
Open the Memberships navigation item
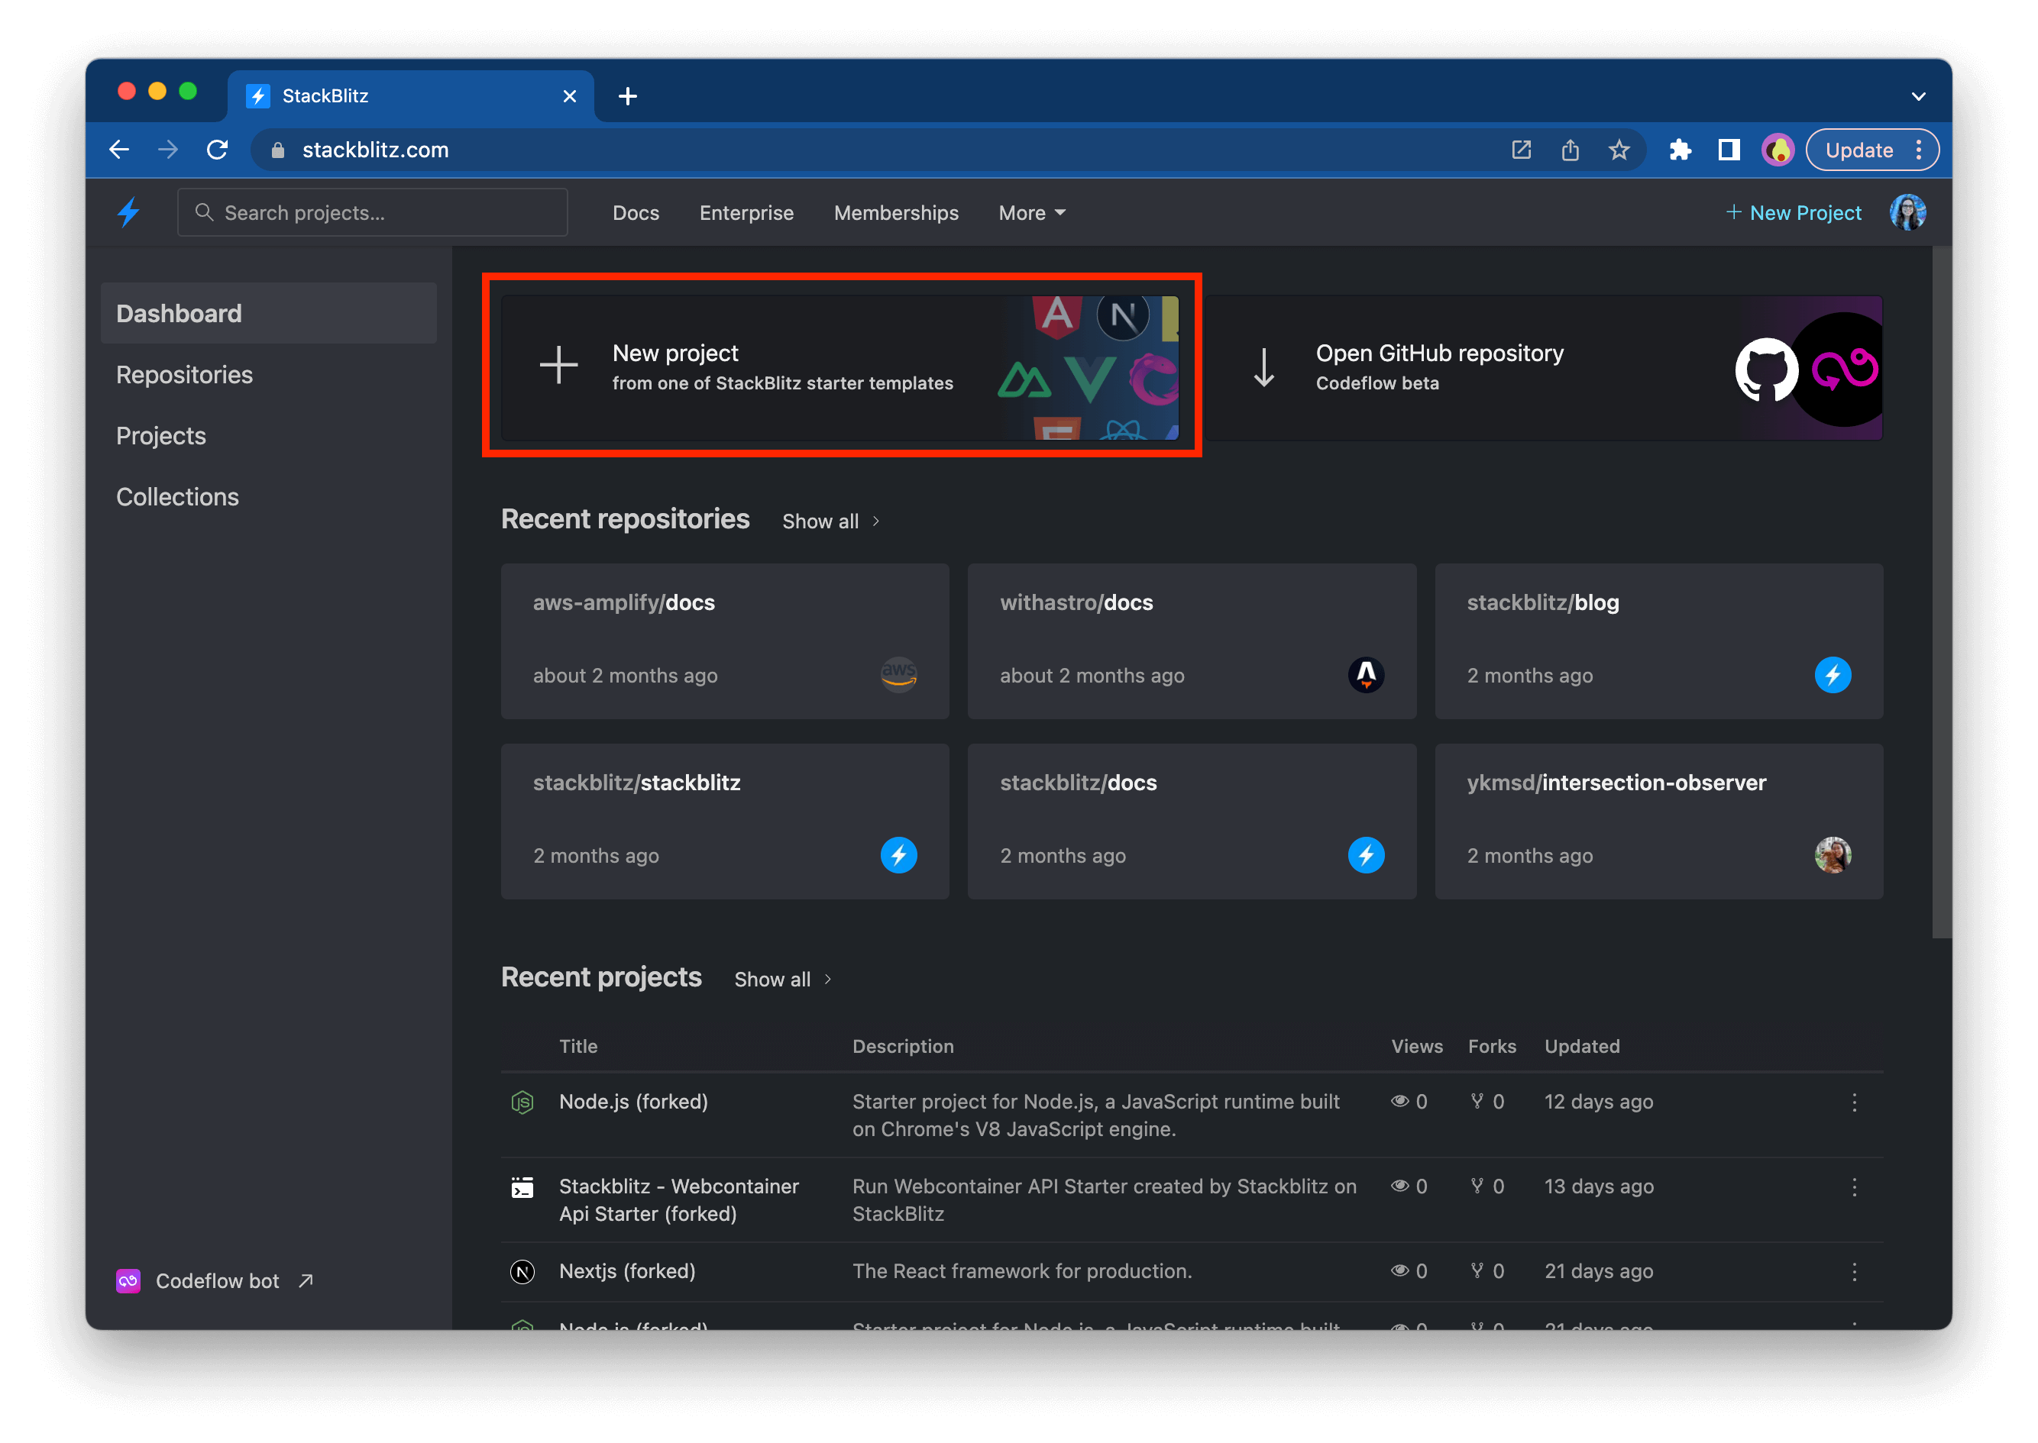pos(896,212)
